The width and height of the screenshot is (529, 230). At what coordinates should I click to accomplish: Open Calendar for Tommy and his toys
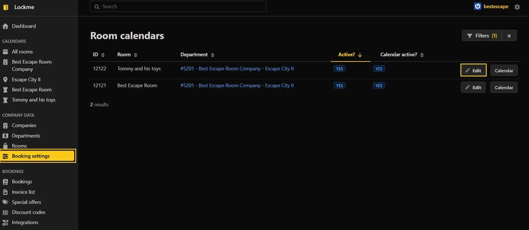[x=504, y=71]
